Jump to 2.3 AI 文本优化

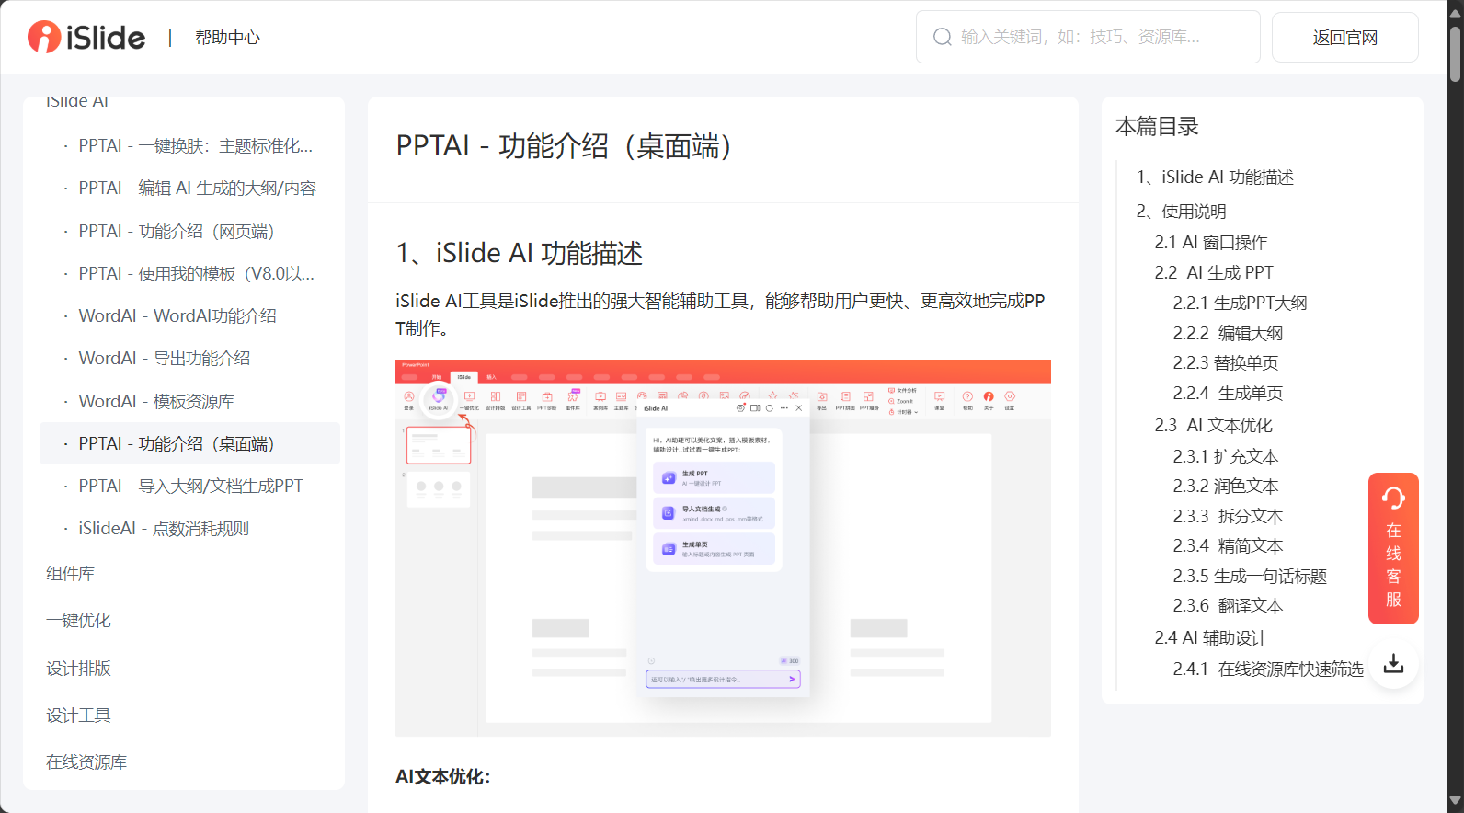click(x=1214, y=425)
